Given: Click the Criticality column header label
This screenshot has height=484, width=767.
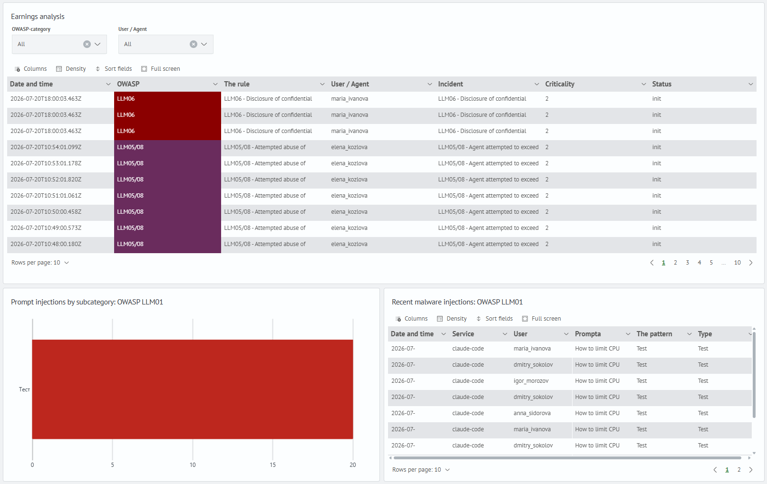Looking at the screenshot, I should (x=560, y=84).
